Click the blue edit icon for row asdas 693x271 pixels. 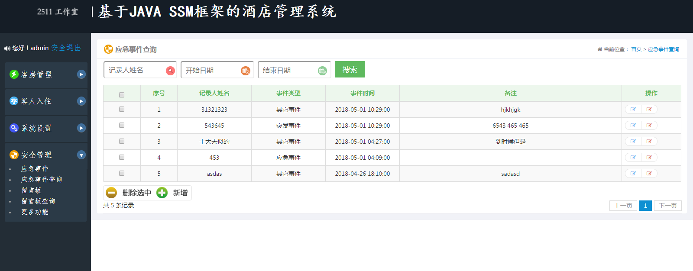click(633, 174)
